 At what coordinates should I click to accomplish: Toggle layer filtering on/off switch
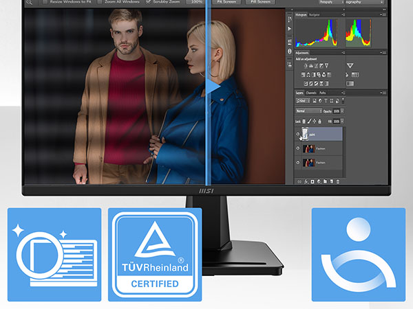[343, 101]
